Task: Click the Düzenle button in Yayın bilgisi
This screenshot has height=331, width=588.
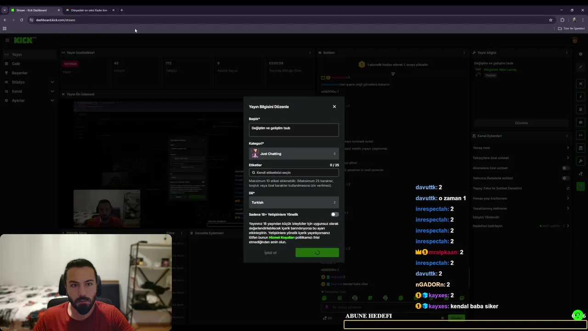Action: click(521, 123)
